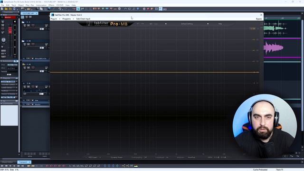Toggle global mute in track header bar
Viewport: 304px width, 171px height.
[x=30, y=17]
